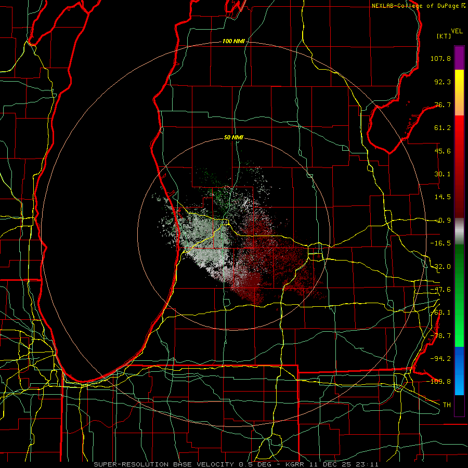Click the TH legend label
This screenshot has width=468, height=468.
pyautogui.click(x=447, y=405)
